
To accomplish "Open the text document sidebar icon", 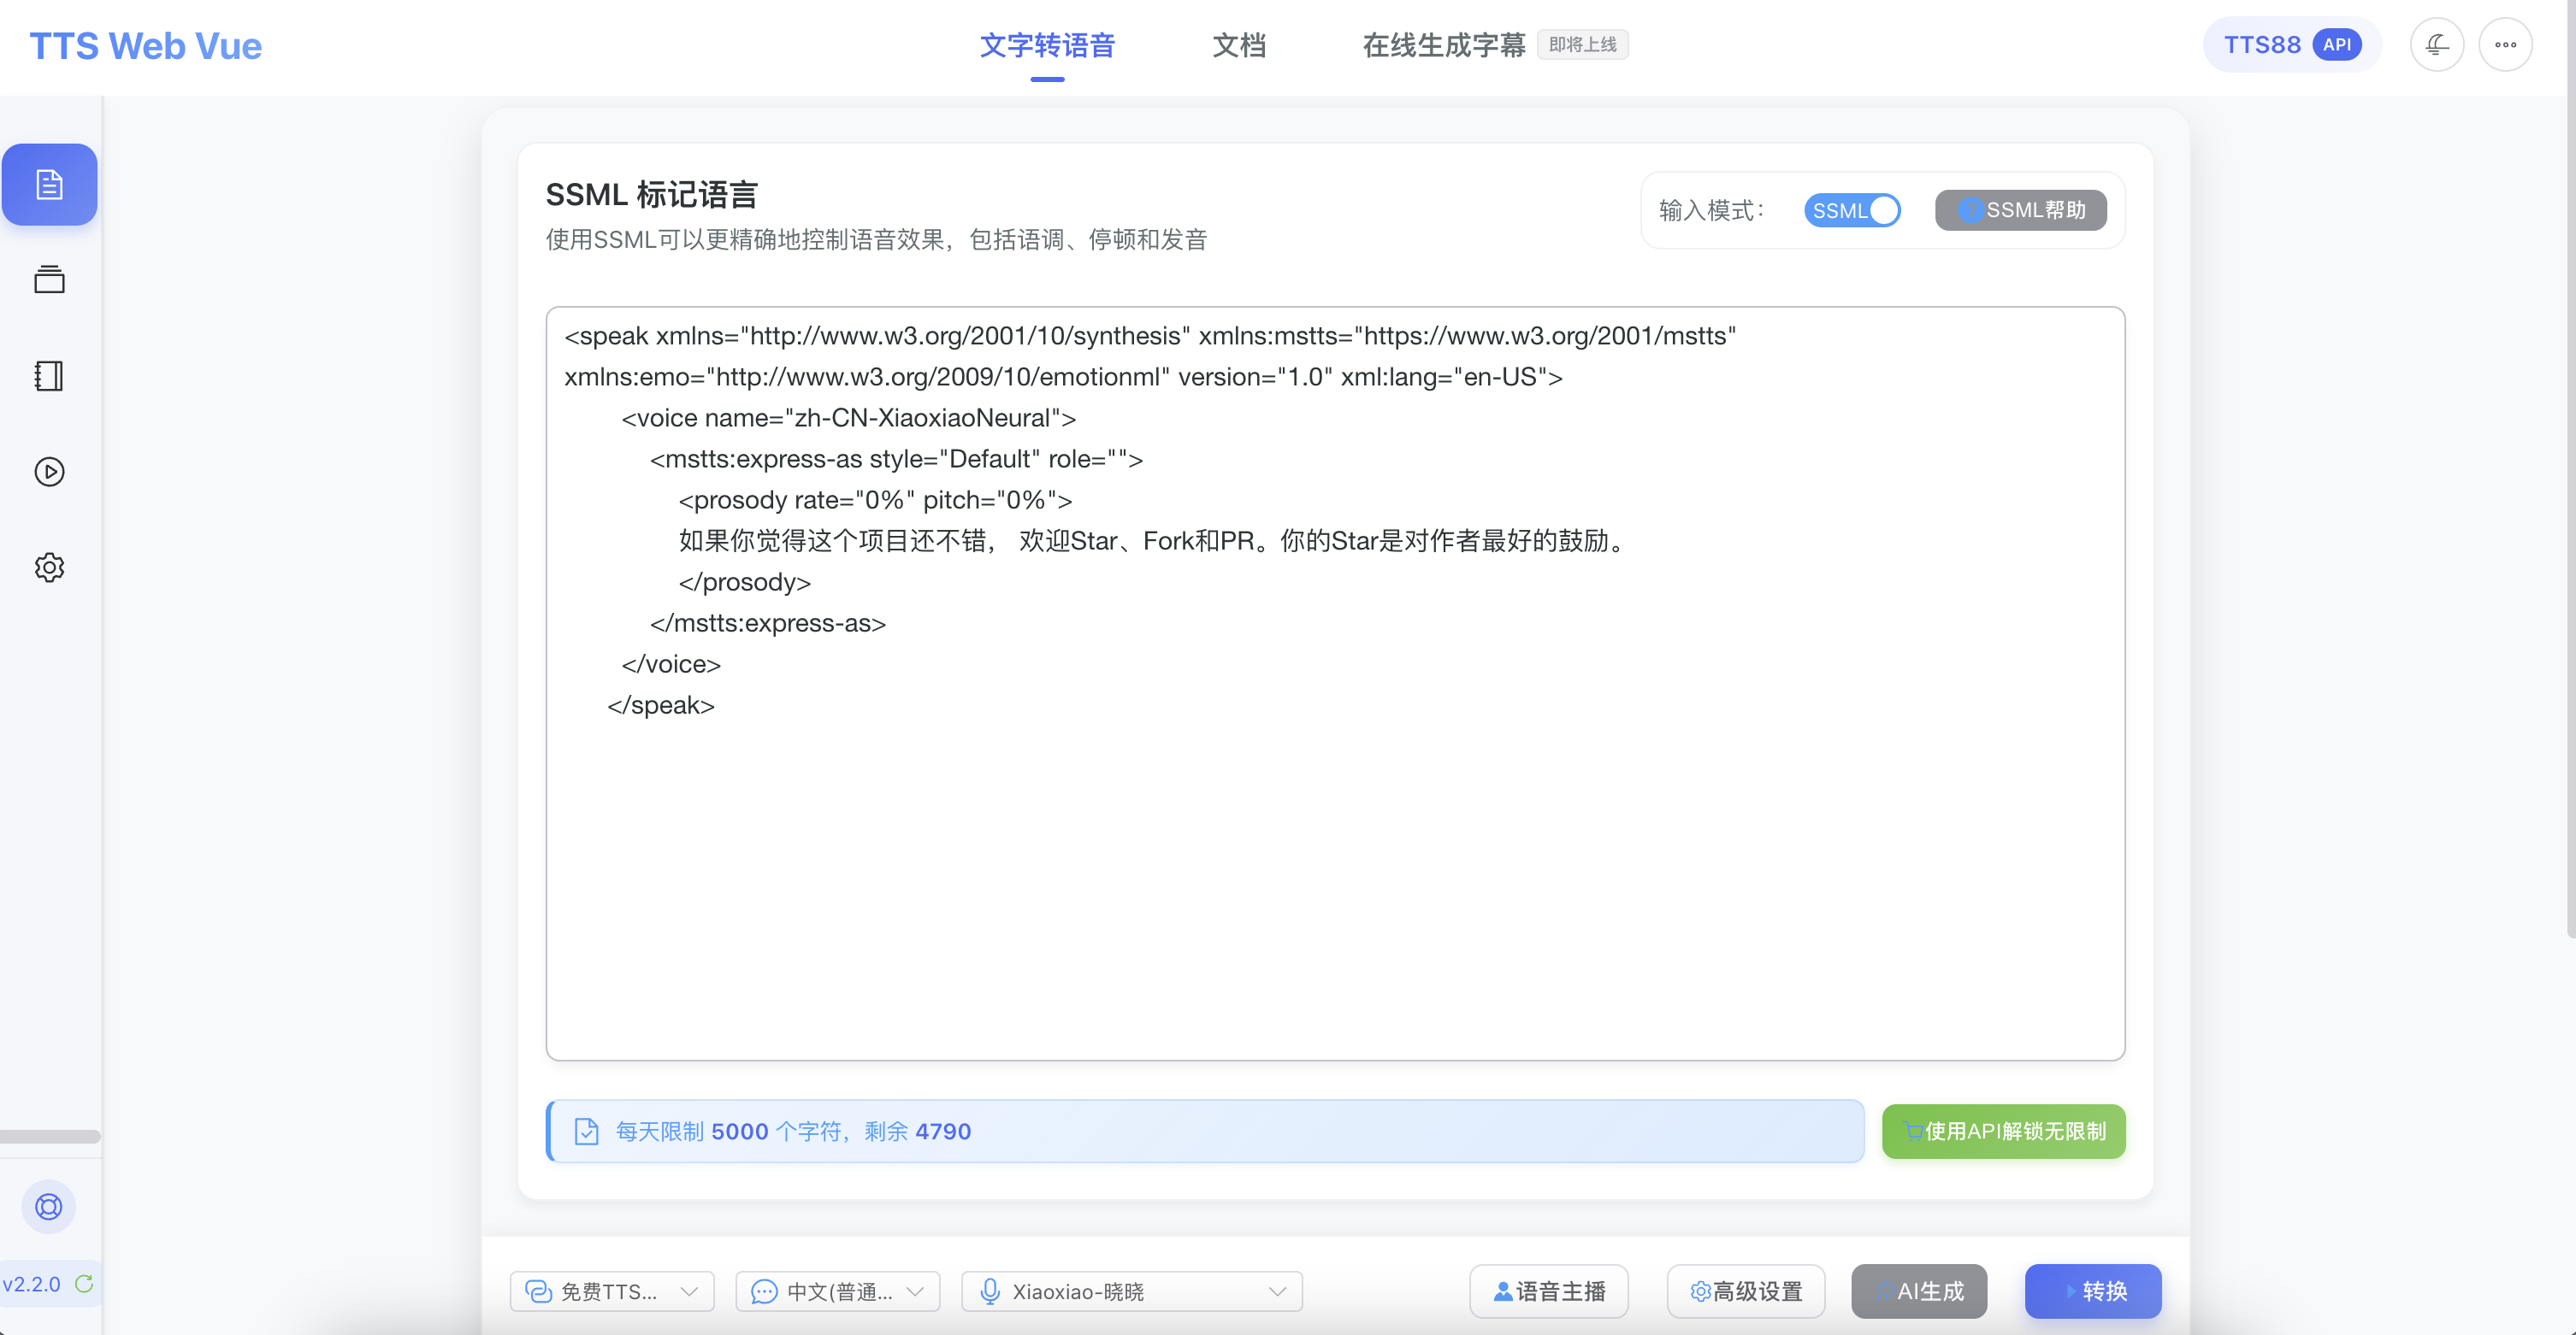I will [x=49, y=185].
